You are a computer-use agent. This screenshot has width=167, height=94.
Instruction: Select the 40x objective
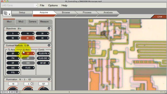tap(43, 38)
